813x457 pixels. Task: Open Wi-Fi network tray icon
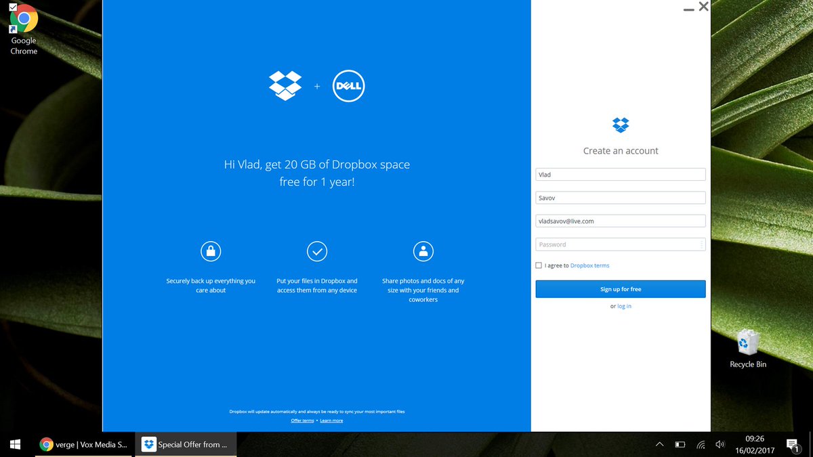point(701,445)
